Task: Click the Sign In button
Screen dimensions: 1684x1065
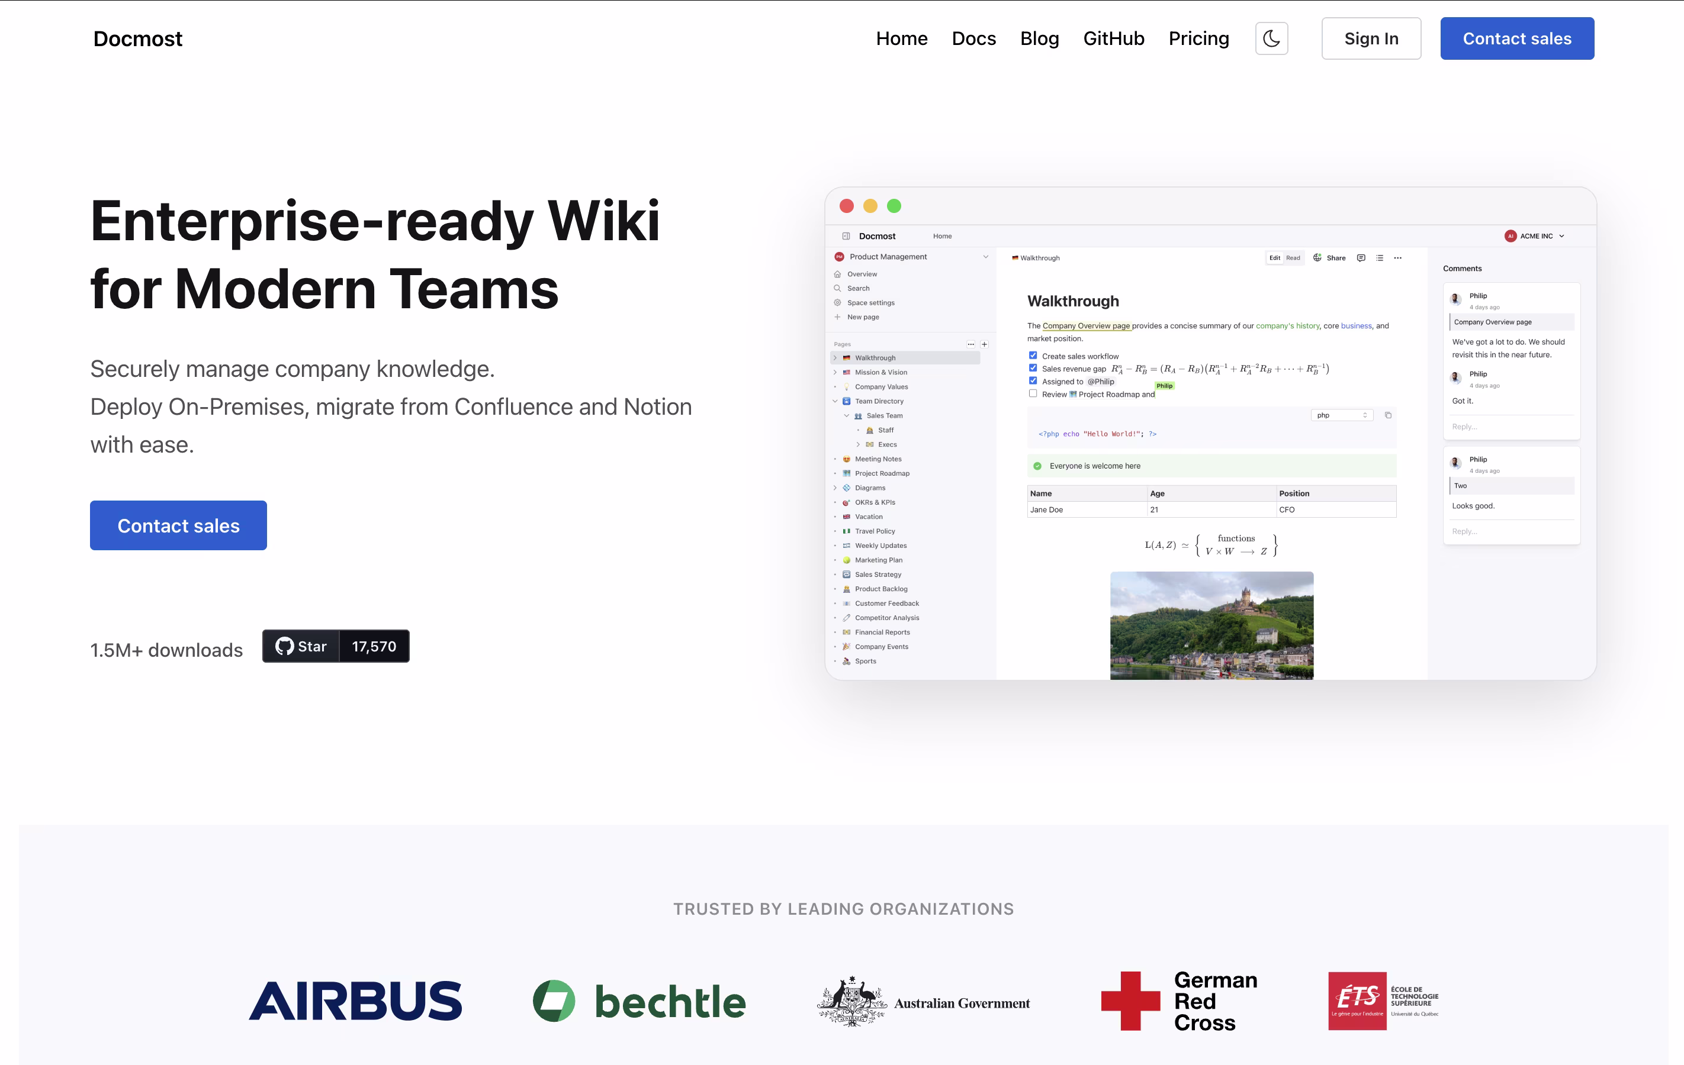Action: (x=1371, y=38)
